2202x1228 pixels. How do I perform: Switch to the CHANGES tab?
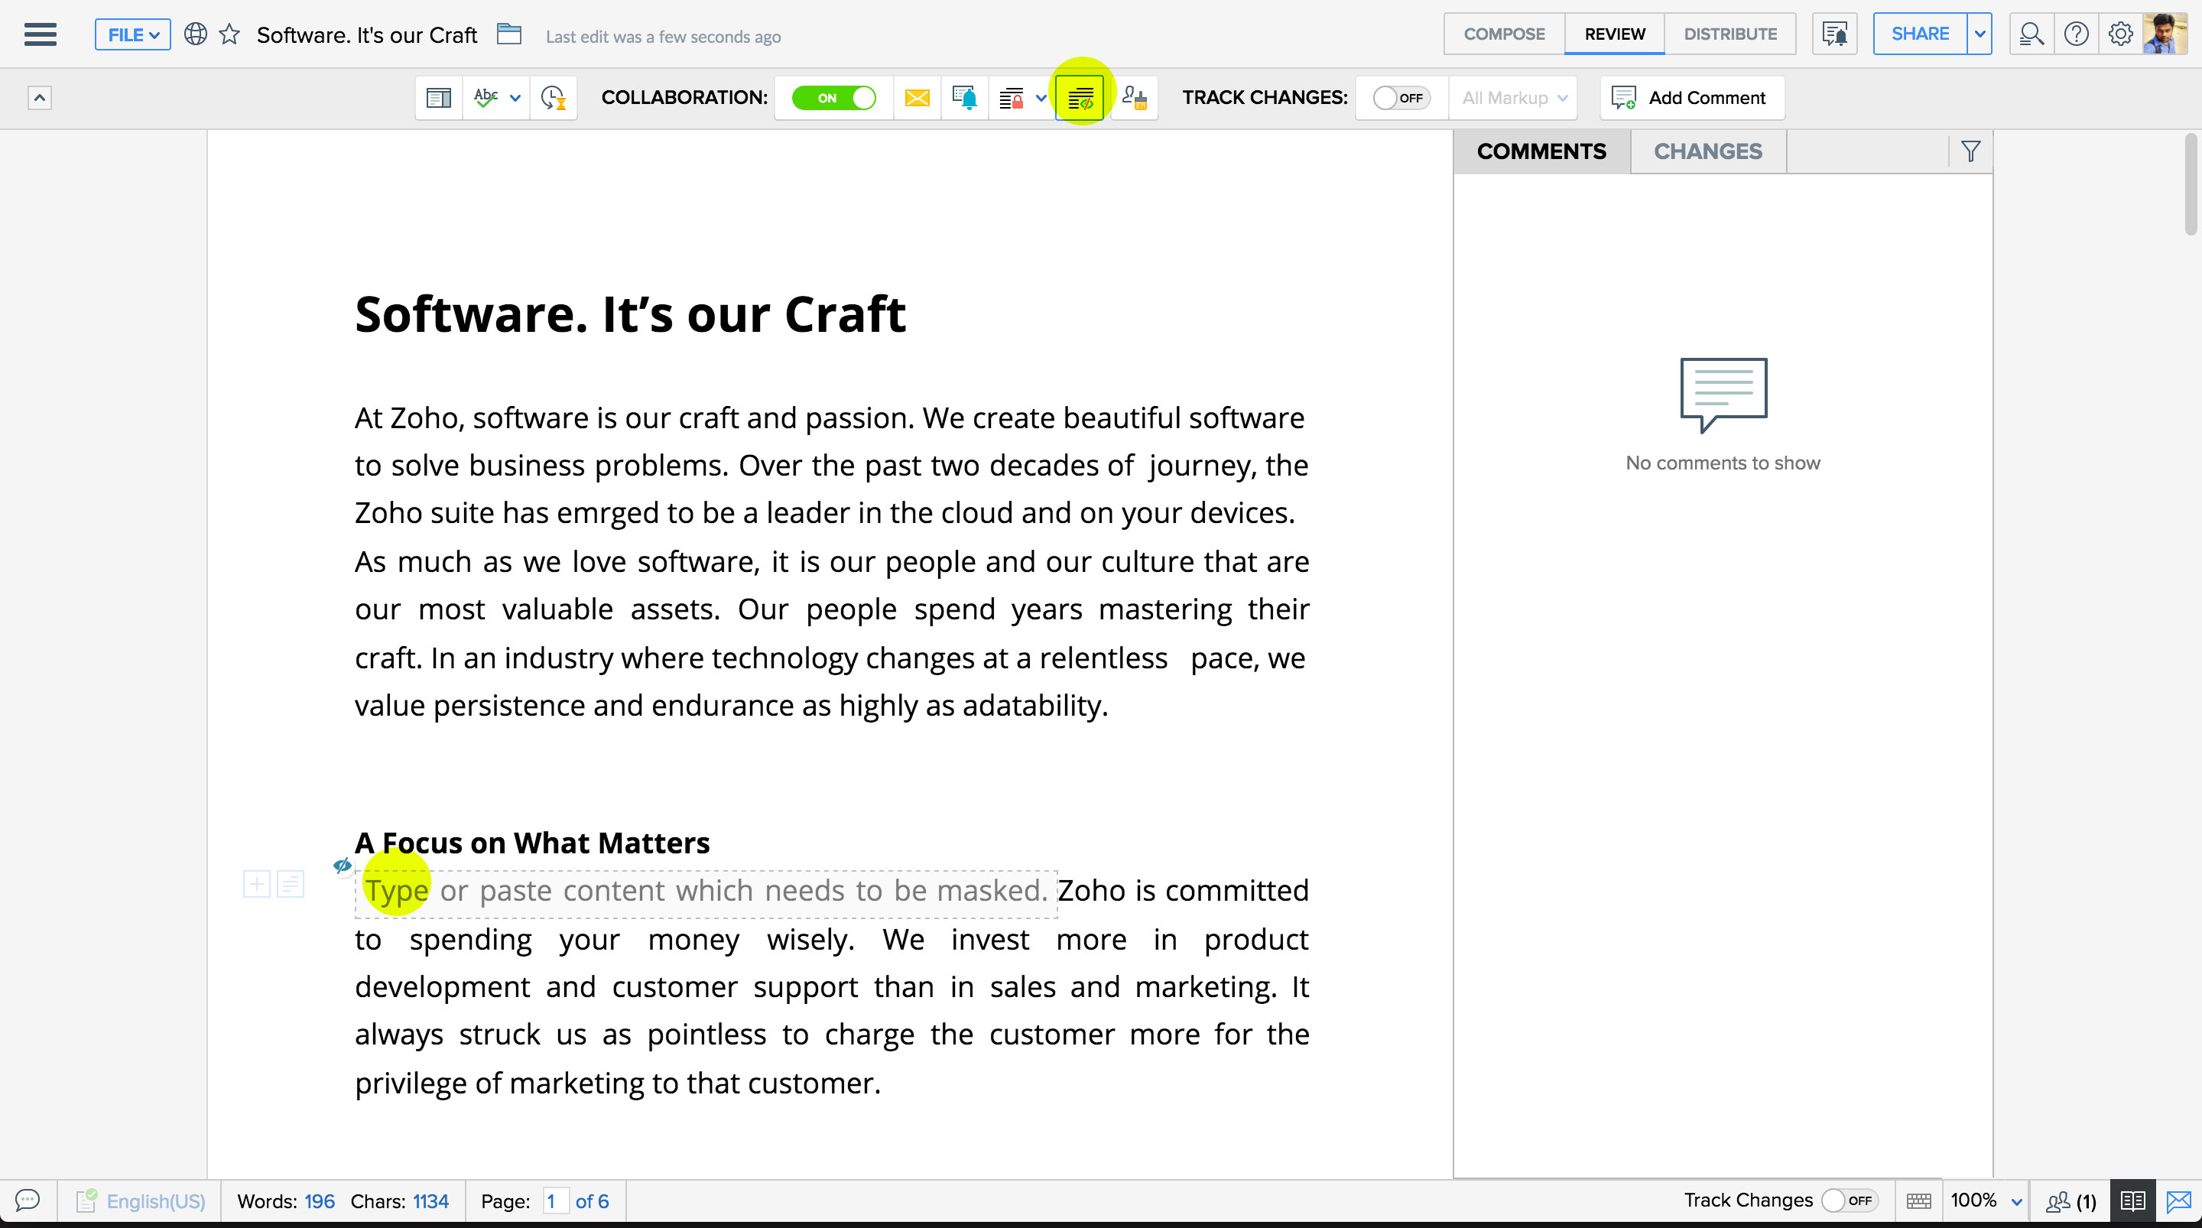(1707, 151)
